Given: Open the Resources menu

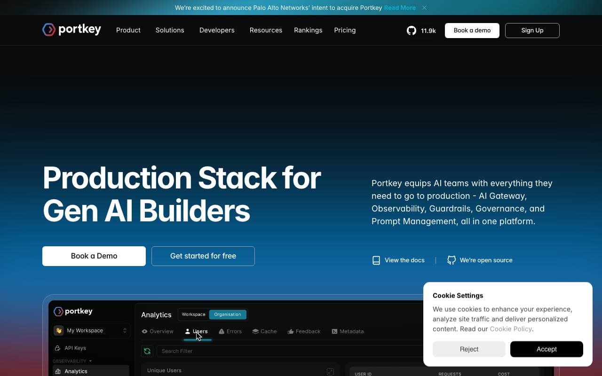Looking at the screenshot, I should coord(266,30).
